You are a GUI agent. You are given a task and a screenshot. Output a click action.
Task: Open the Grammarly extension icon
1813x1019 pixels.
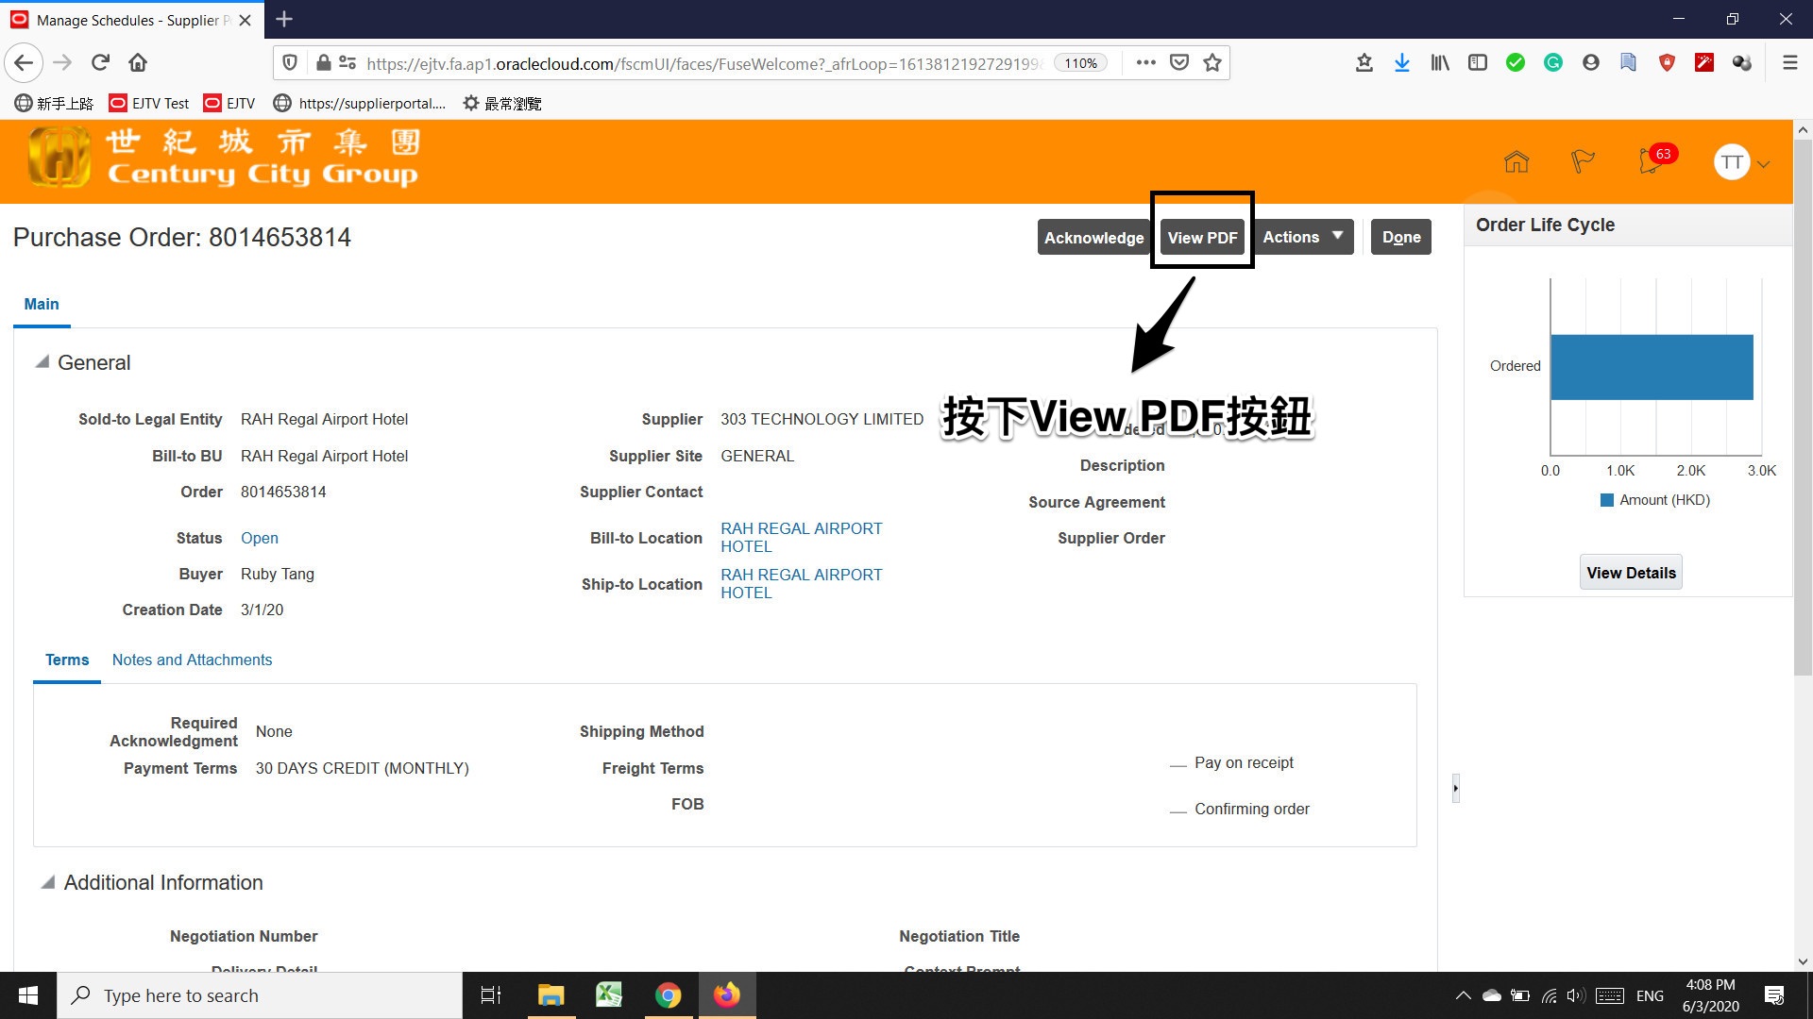[1553, 63]
